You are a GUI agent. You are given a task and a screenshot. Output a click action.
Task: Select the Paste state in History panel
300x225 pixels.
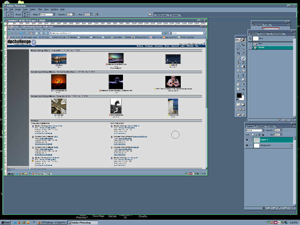[x=261, y=47]
